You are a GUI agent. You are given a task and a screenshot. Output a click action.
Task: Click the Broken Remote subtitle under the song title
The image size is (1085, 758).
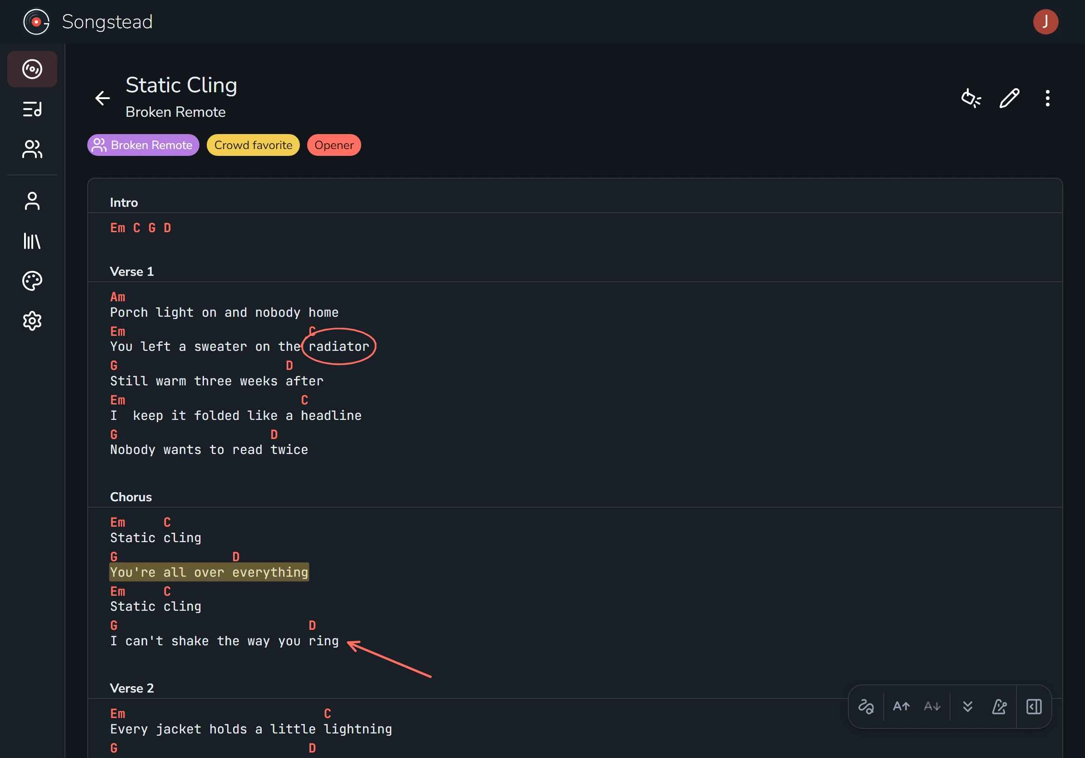tap(175, 112)
